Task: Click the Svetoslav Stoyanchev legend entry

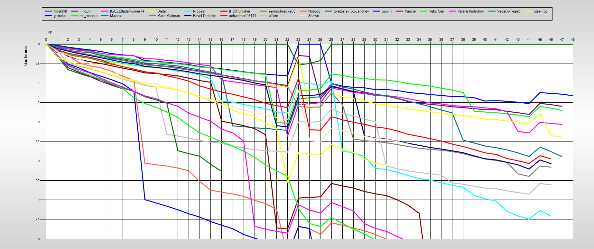Action: [351, 11]
